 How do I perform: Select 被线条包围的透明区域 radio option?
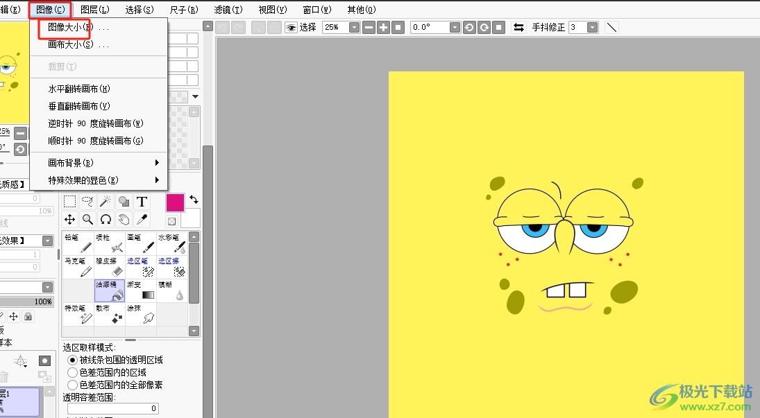click(72, 360)
